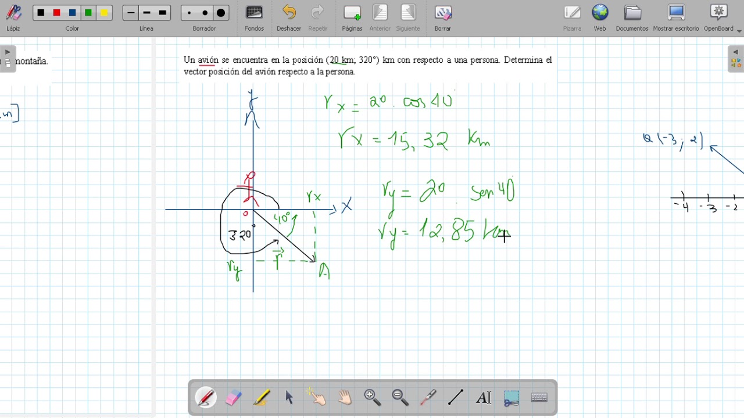Select the blue color swatch
This screenshot has width=744, height=418.
(x=73, y=13)
